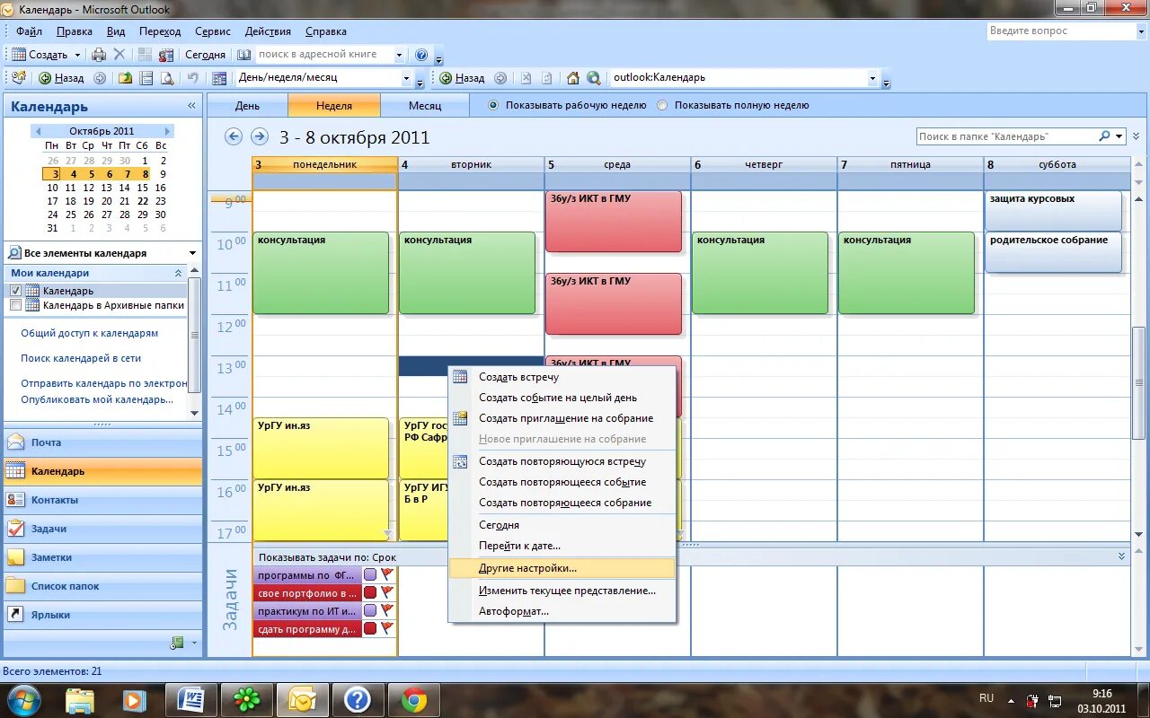Click 'Опубликовать мой календарь...' link
This screenshot has height=718, width=1150.
pos(97,399)
